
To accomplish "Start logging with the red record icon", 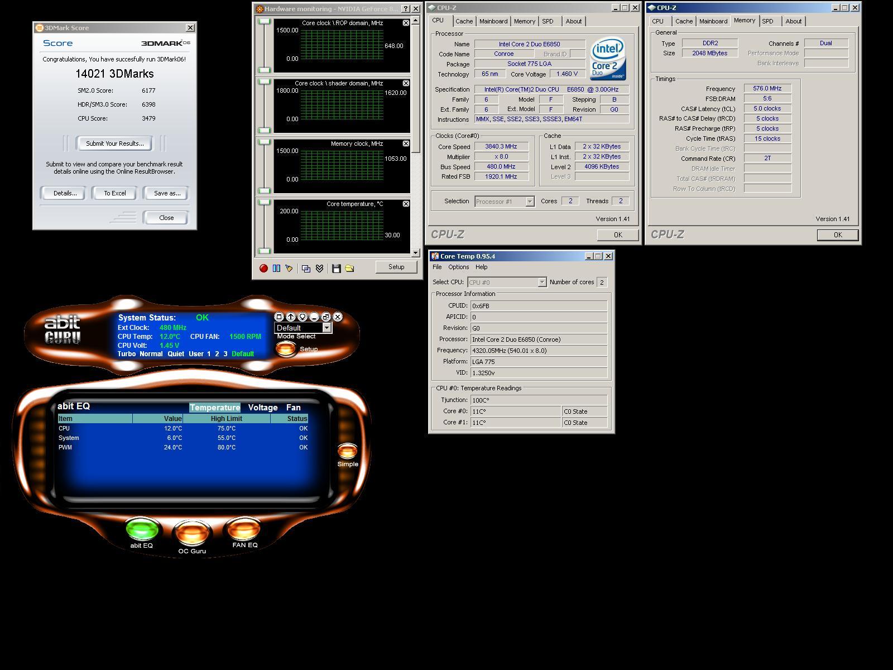I will coord(263,268).
